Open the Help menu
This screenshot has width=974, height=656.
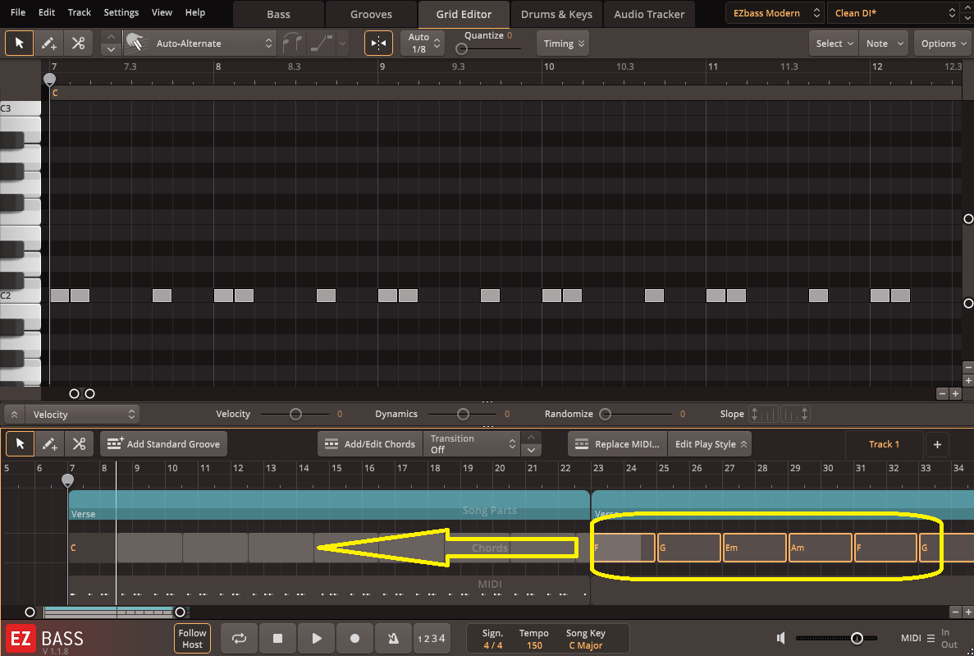[x=195, y=12]
